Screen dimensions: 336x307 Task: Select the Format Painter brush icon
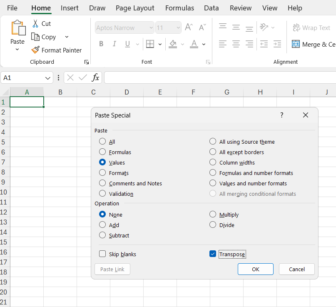tap(35, 50)
